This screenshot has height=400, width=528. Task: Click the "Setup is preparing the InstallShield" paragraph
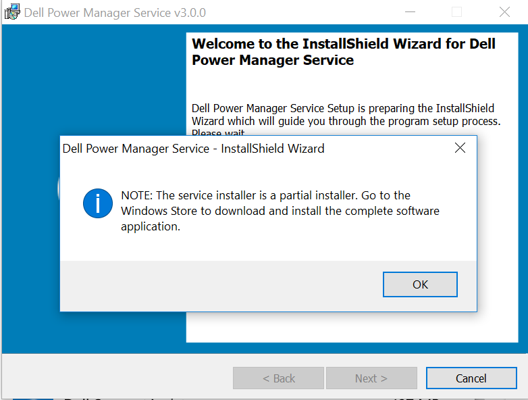pyautogui.click(x=346, y=119)
